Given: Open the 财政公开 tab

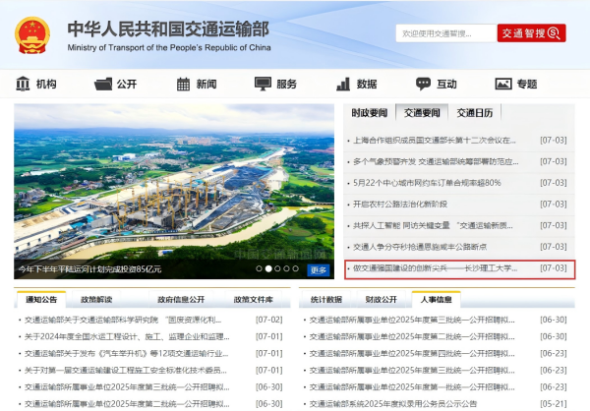Looking at the screenshot, I should [381, 299].
